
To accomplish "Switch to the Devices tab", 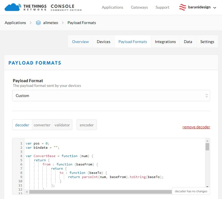I will (103, 42).
